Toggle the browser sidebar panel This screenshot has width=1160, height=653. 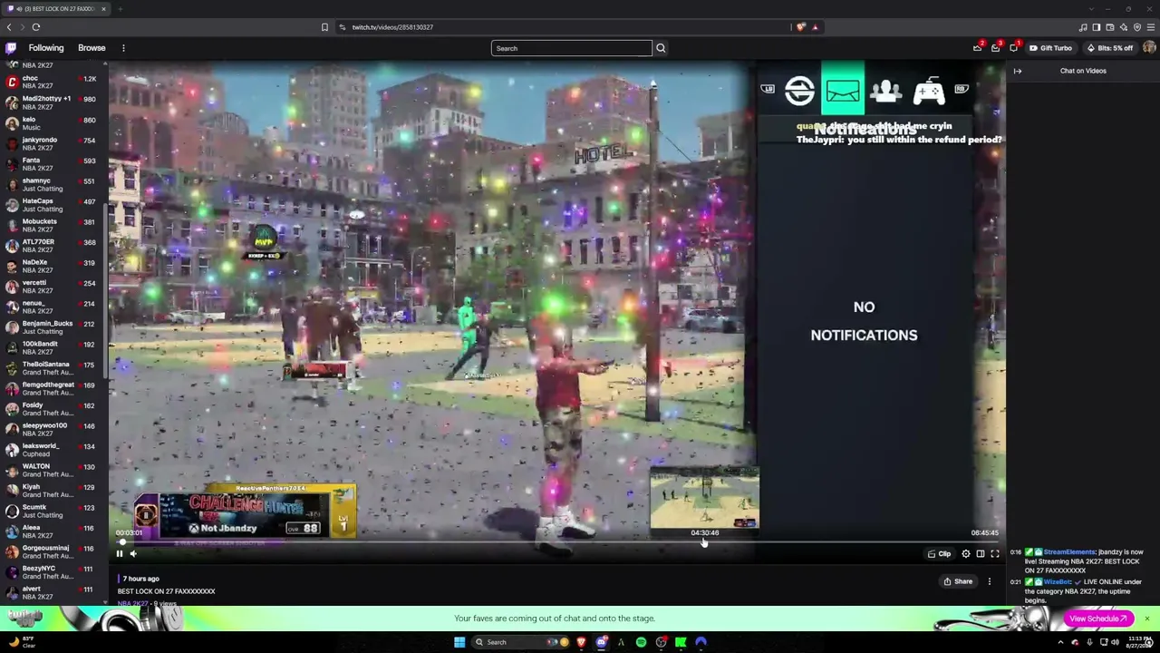(1097, 27)
